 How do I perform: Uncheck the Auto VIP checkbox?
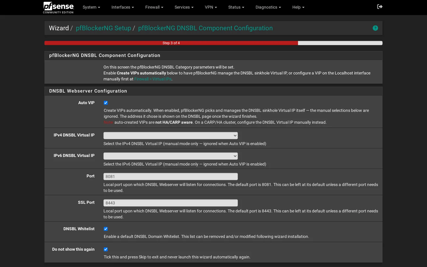[x=106, y=103]
